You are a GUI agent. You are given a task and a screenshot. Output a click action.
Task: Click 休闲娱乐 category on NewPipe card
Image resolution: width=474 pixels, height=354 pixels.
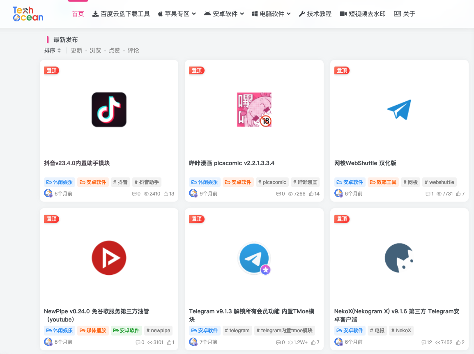(60, 331)
